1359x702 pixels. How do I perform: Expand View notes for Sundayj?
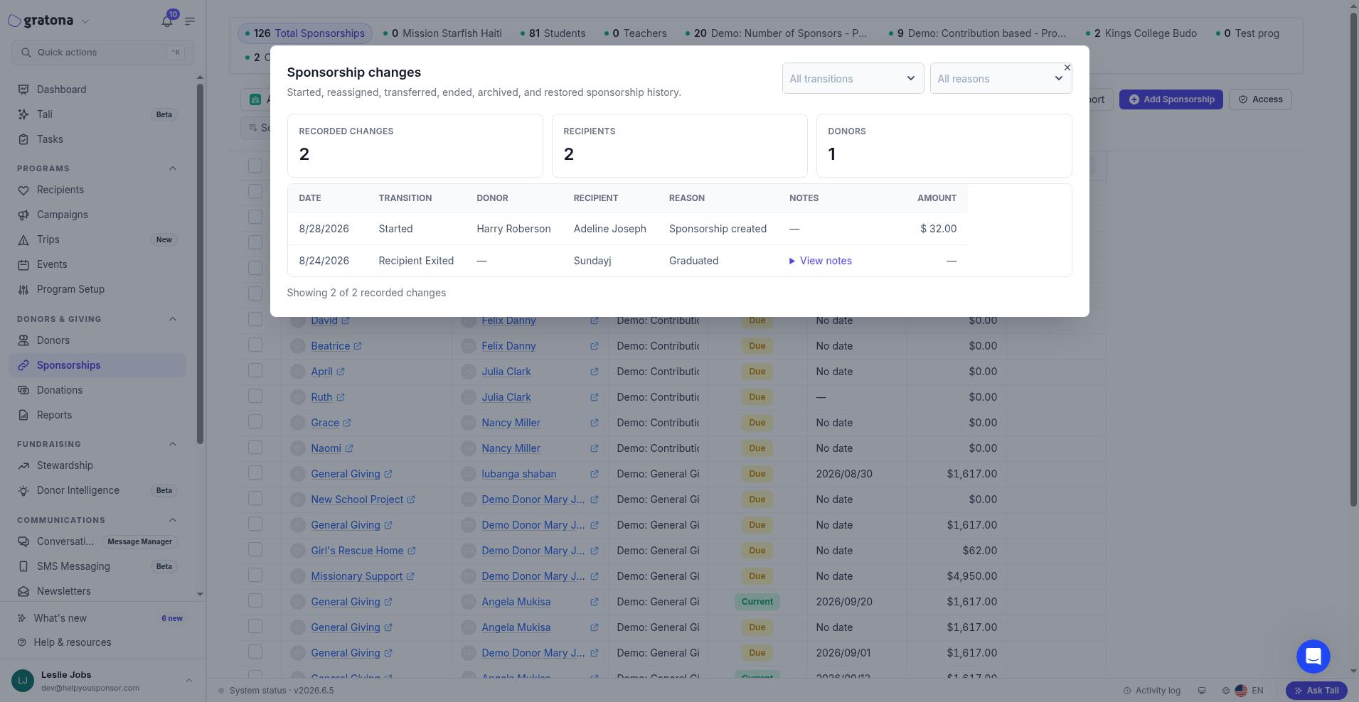coord(820,261)
